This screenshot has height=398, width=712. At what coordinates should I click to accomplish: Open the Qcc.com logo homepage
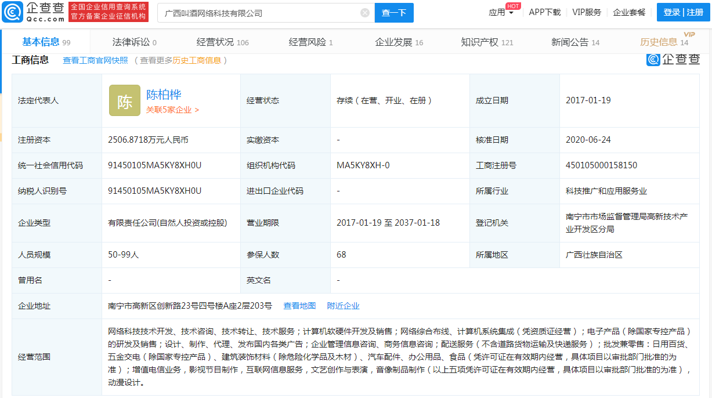34,12
